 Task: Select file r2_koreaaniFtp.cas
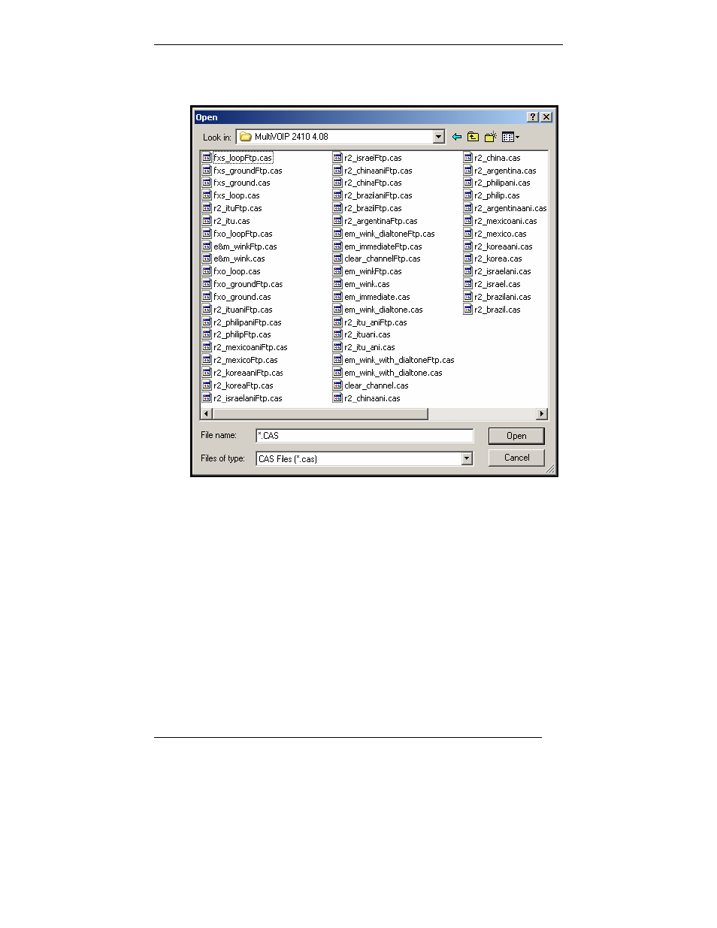[248, 373]
